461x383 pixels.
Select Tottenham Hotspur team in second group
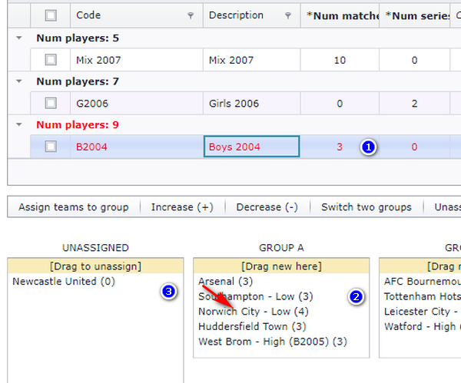422,296
